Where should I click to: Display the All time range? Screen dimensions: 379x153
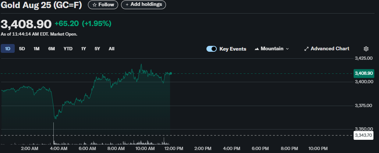(x=111, y=49)
